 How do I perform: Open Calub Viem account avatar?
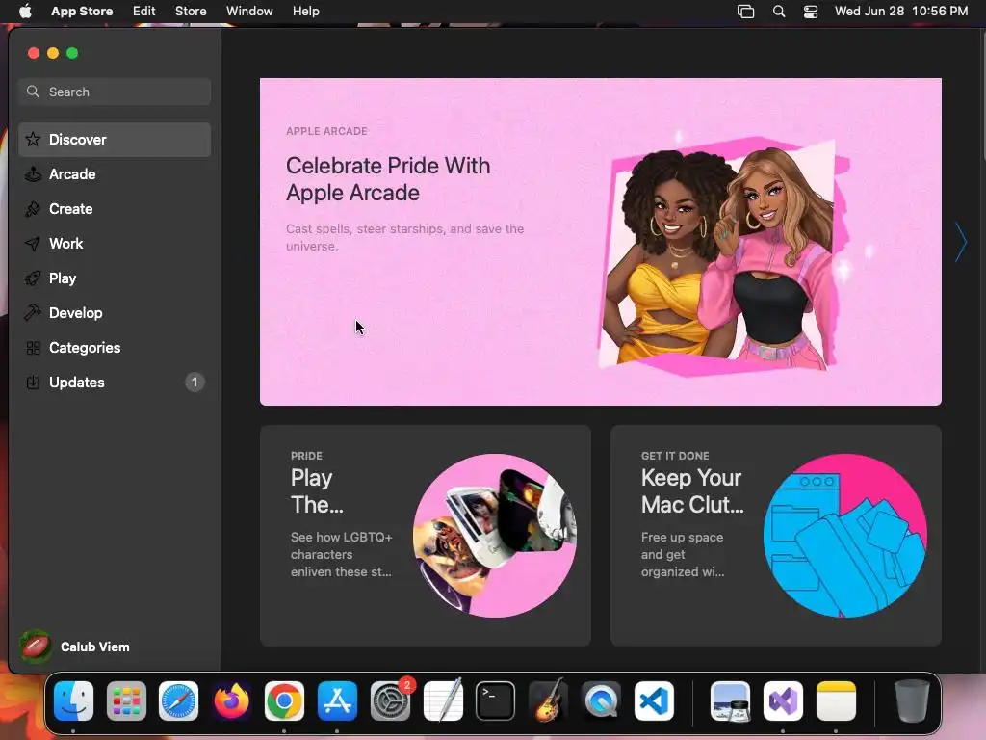pos(36,647)
